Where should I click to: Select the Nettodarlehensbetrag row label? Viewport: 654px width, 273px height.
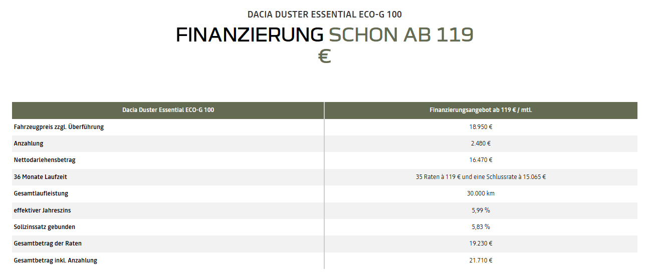45,160
